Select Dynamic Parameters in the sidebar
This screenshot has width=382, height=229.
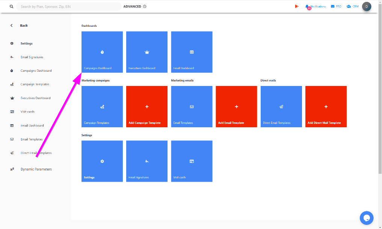(36, 169)
